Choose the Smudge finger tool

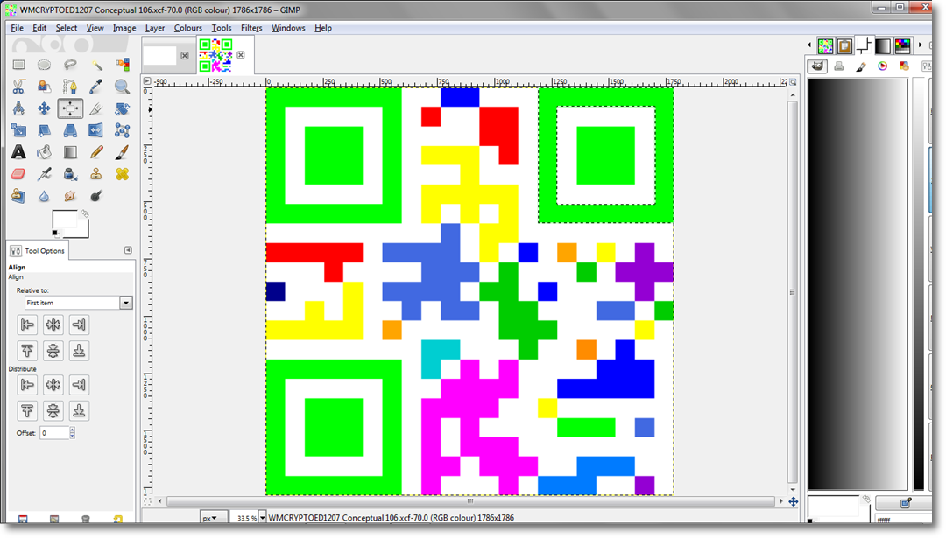pyautogui.click(x=70, y=196)
